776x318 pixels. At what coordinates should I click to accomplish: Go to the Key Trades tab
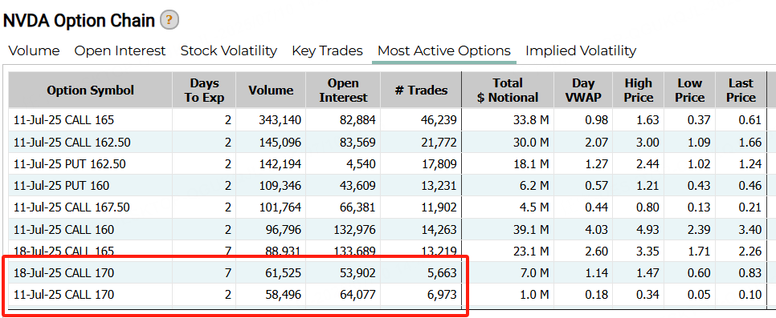pyautogui.click(x=327, y=50)
